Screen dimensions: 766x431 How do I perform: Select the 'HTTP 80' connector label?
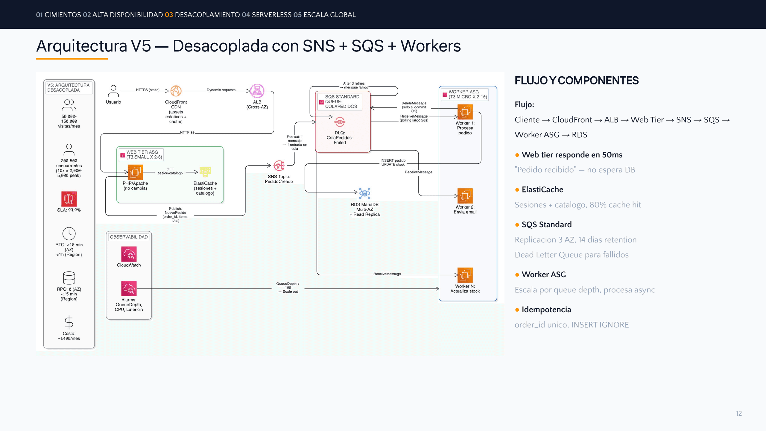(187, 132)
